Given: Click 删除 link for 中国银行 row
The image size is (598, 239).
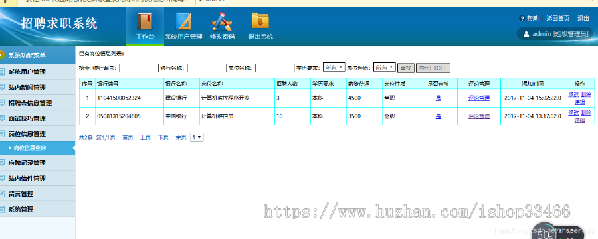Looking at the screenshot, I should click(x=586, y=113).
